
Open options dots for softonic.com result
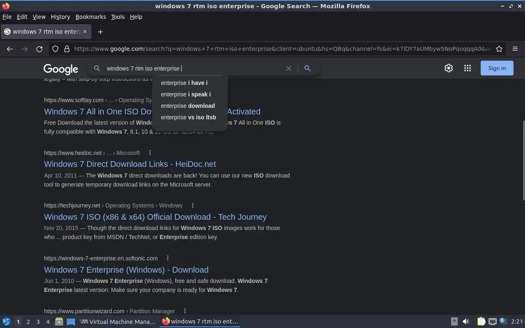tap(168, 258)
